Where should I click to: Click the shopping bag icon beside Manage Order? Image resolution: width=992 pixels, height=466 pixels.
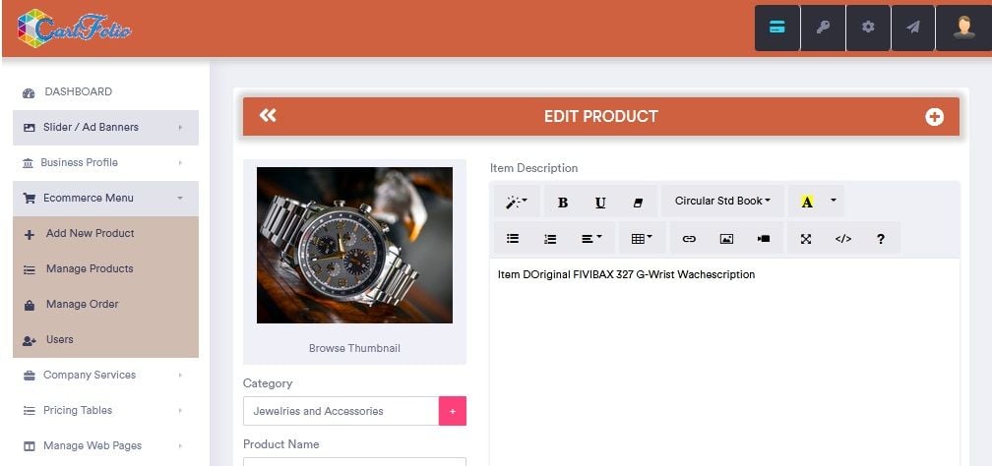tap(30, 306)
